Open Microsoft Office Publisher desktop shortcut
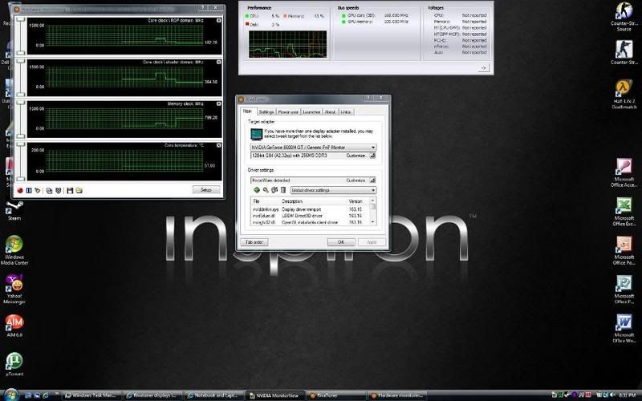The width and height of the screenshot is (642, 401). [x=624, y=290]
